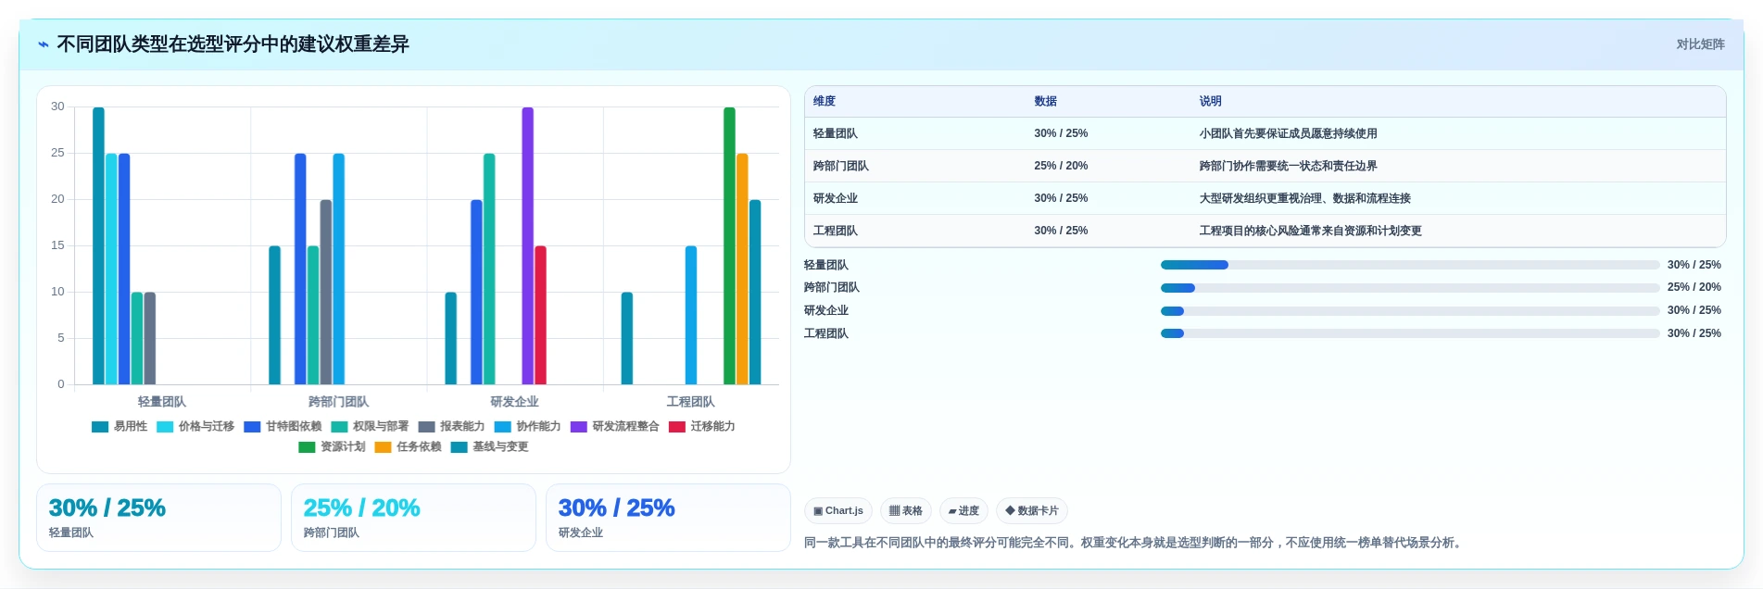Click the 任务依赖 orange legend swatch

[x=383, y=447]
